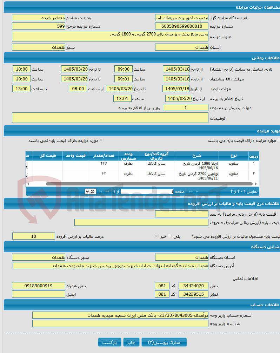Select row cell ورامین 2700 گرمی تاریخ 1405/06/11
Screen dimensions: 280x353
(197, 176)
